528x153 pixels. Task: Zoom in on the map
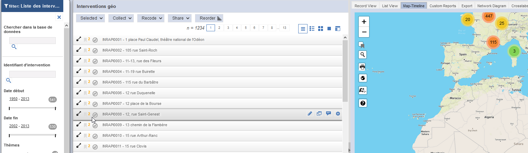(x=364, y=22)
